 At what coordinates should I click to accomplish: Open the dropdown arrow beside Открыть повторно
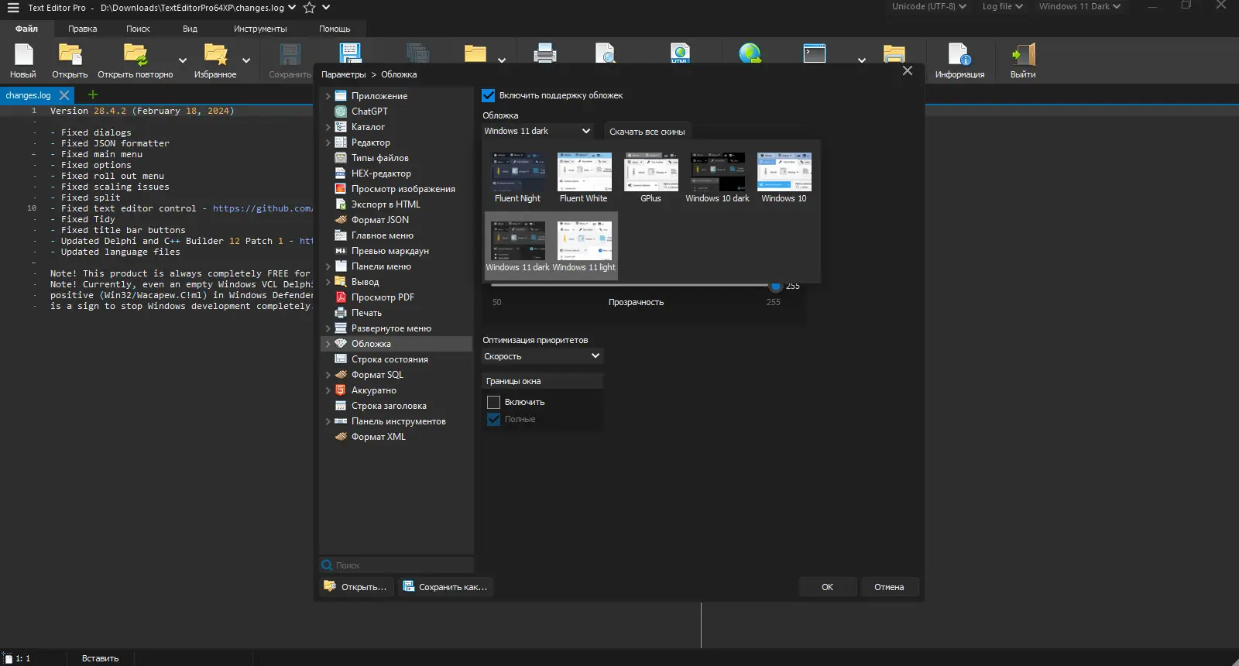(x=183, y=60)
